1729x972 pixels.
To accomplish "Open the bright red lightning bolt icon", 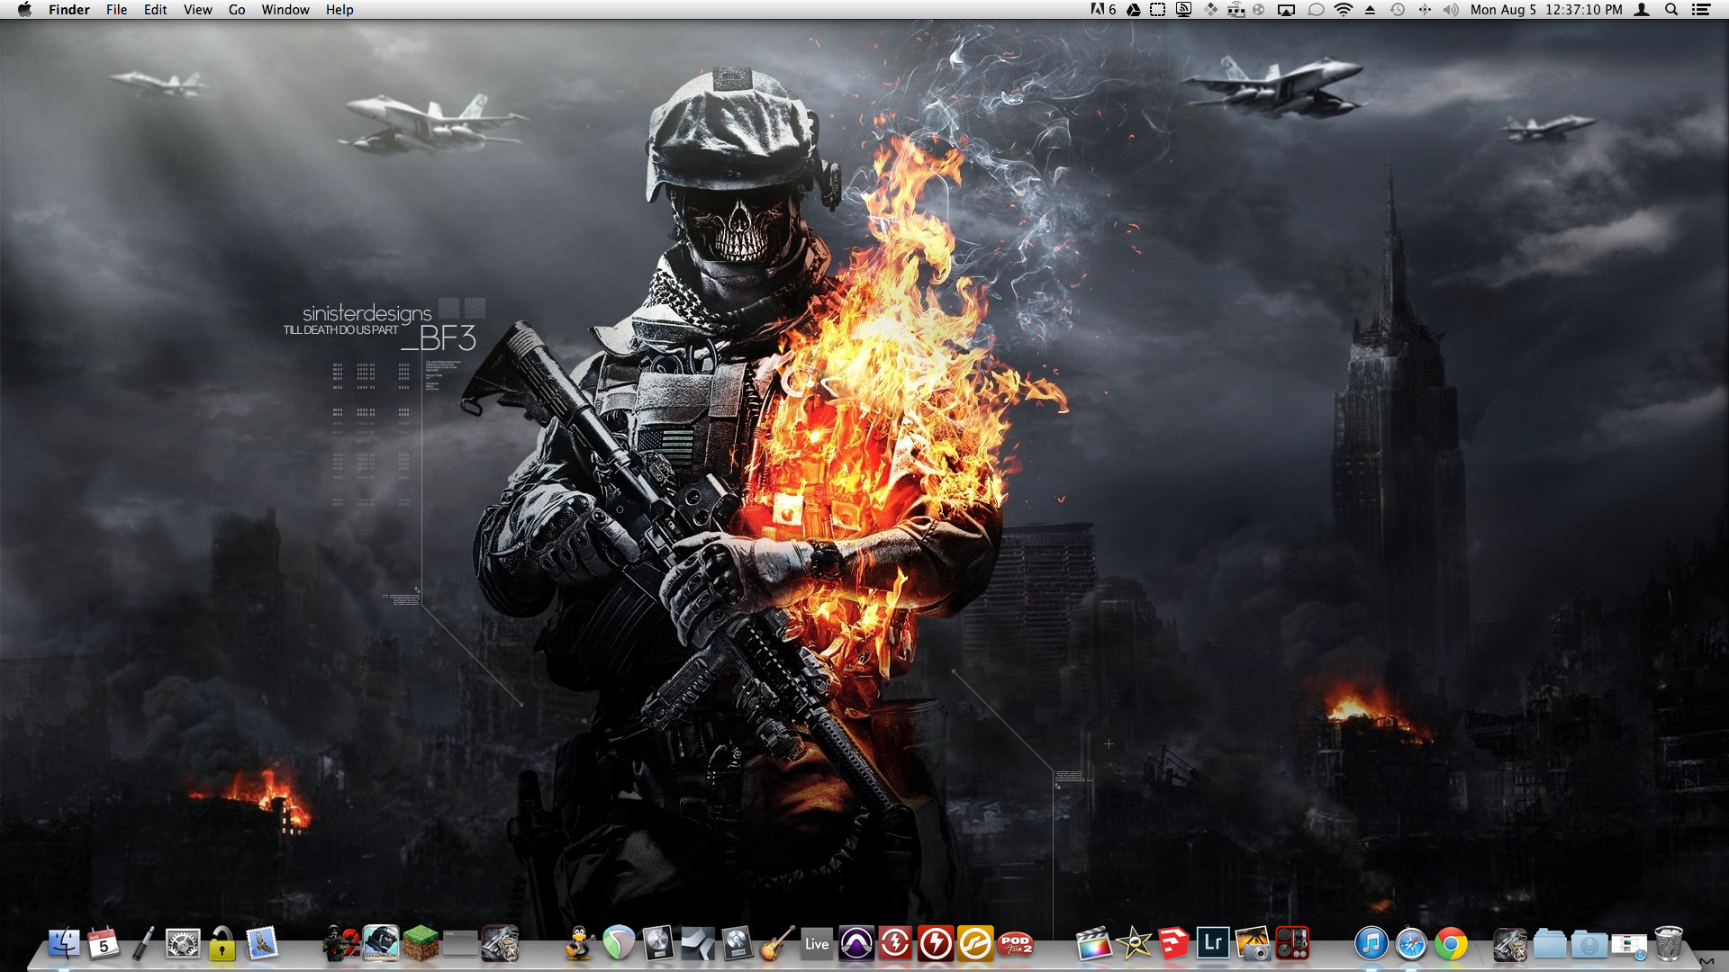I will [936, 944].
